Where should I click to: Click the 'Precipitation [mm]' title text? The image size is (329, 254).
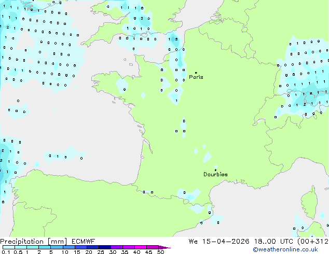(x=34, y=242)
